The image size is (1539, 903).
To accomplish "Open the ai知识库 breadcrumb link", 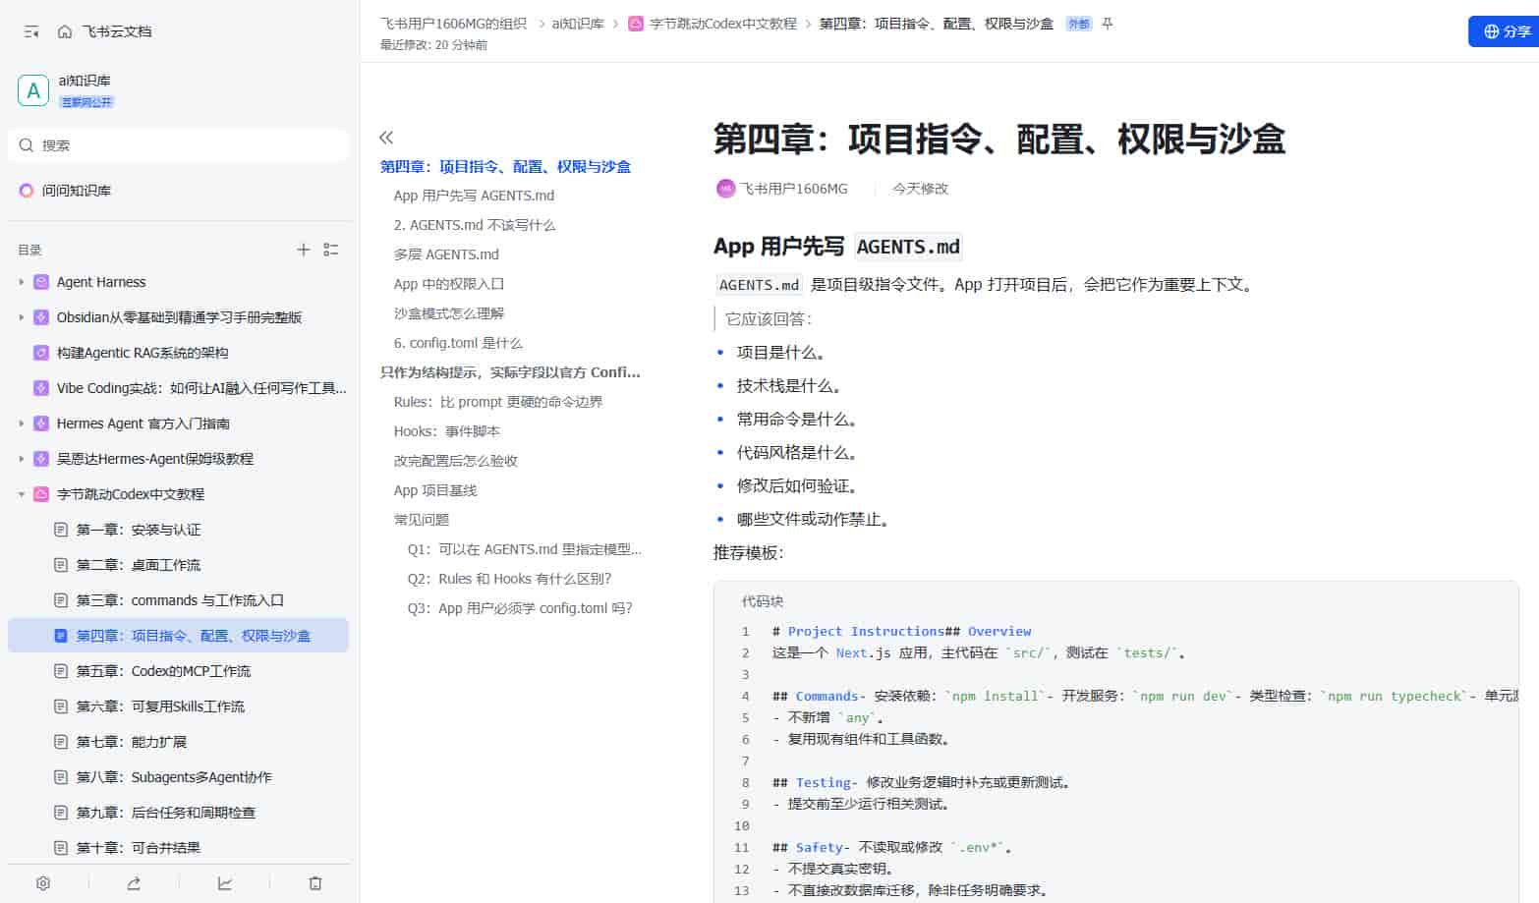I will 578,24.
